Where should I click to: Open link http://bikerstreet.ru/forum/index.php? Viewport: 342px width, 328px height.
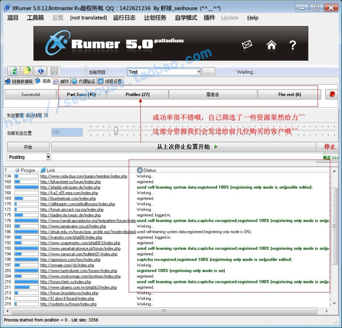point(71,182)
